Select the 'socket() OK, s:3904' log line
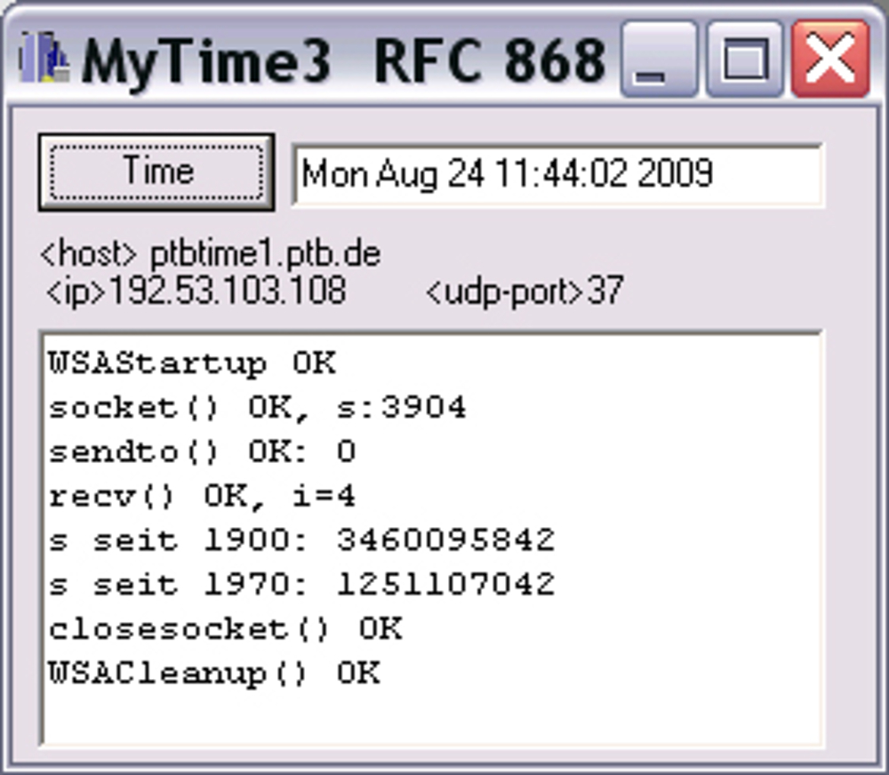 tap(257, 408)
